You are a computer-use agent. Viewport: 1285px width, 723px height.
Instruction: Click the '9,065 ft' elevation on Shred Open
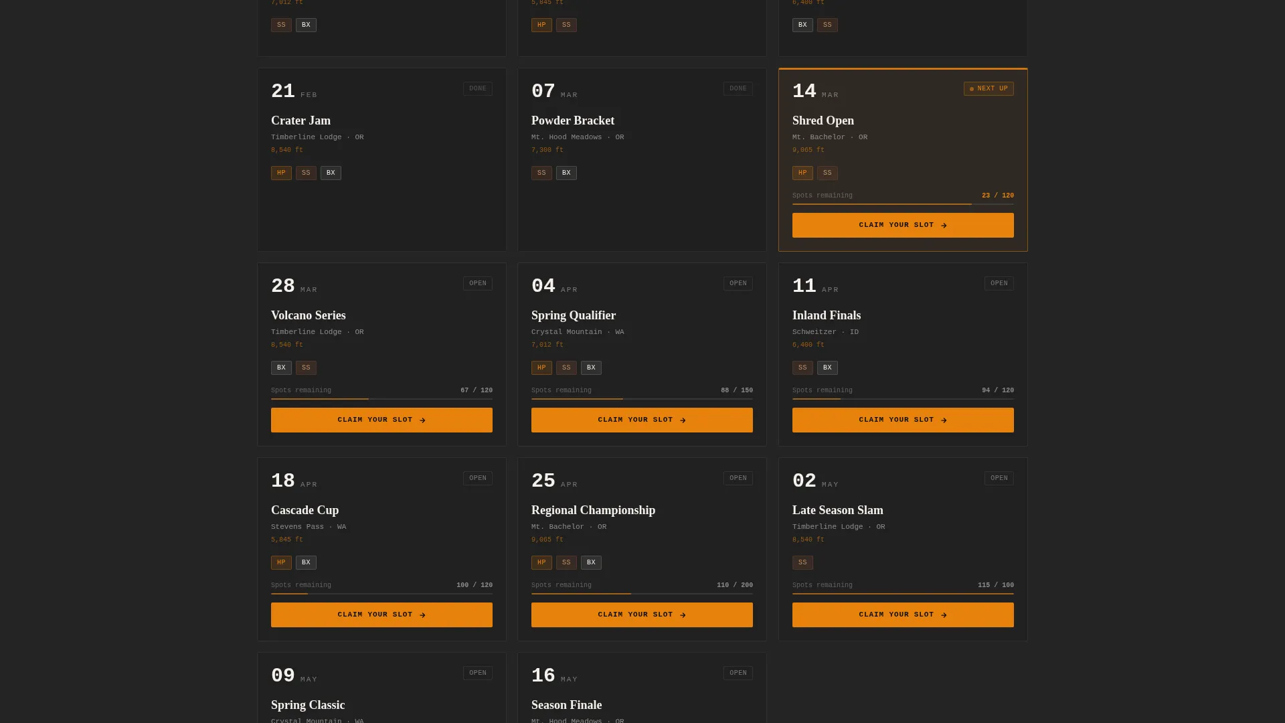(x=808, y=151)
